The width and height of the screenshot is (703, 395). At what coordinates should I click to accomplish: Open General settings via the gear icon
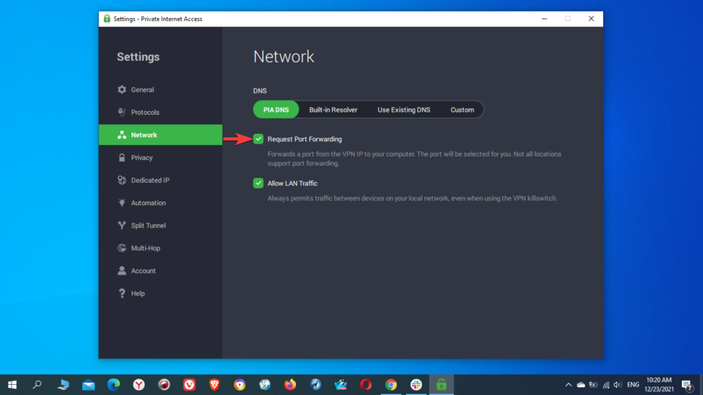click(x=122, y=90)
